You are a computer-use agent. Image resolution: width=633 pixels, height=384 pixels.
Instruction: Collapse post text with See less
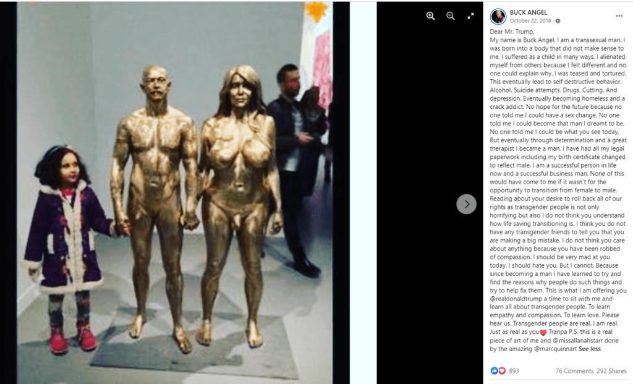[x=589, y=349]
